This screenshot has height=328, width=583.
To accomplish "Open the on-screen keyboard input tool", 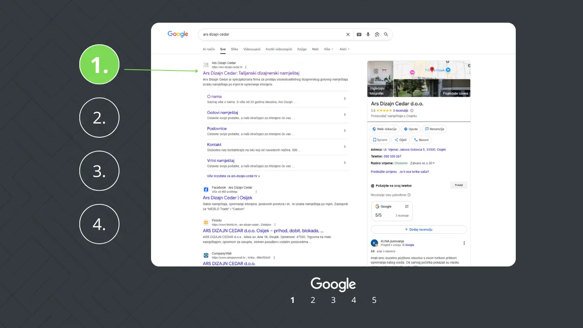I will (359, 34).
